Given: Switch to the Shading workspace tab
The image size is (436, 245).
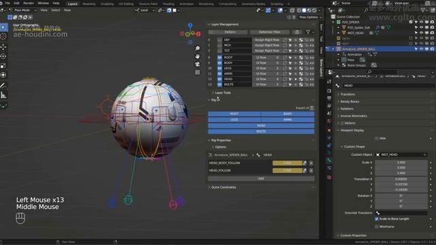Looking at the screenshot, I should (x=168, y=4).
